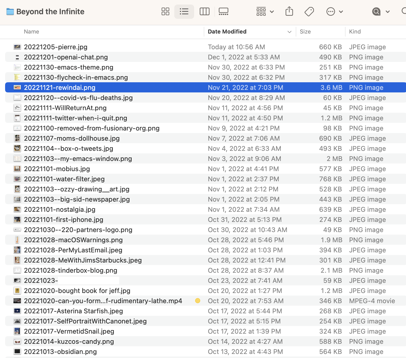
Task: Click the yellow tag dot on lathe.mp4
Action: (198, 301)
